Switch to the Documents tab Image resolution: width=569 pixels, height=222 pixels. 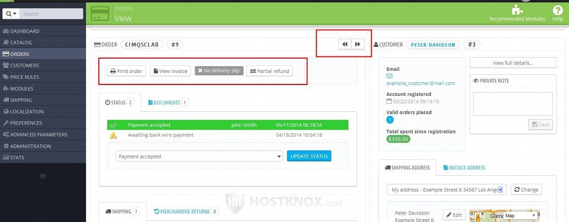click(169, 103)
